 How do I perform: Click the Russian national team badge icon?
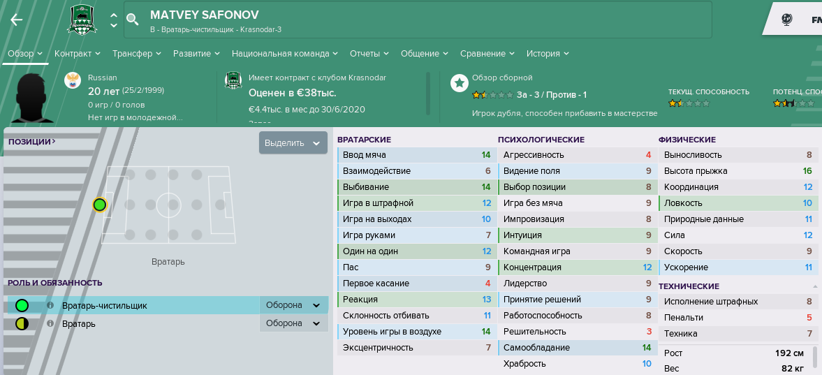[x=73, y=80]
